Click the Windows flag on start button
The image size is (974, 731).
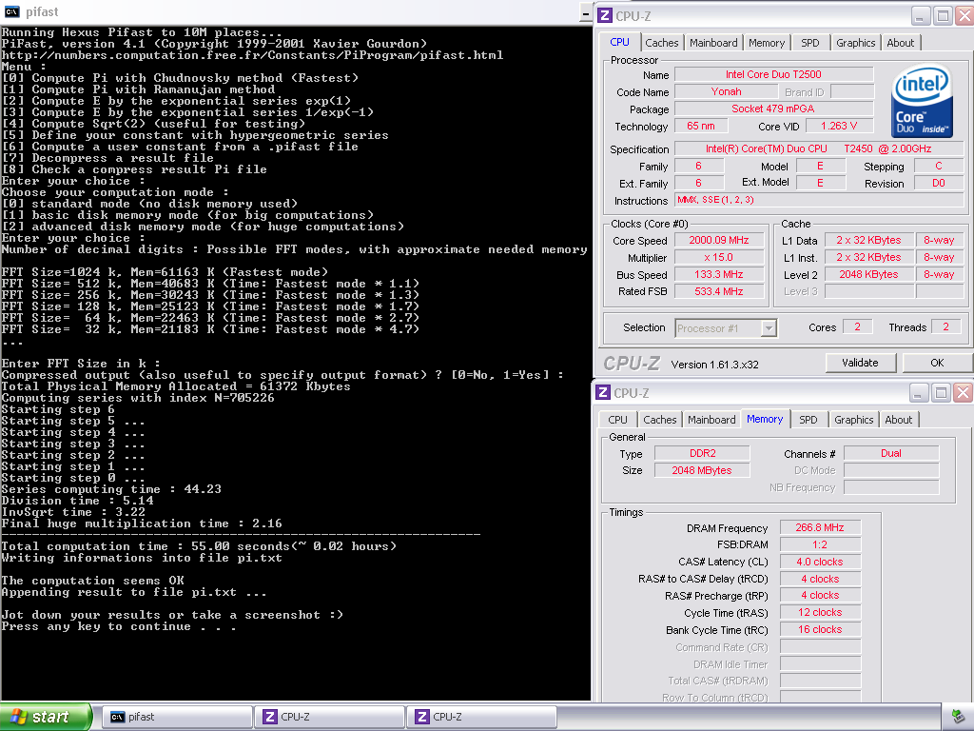[18, 717]
